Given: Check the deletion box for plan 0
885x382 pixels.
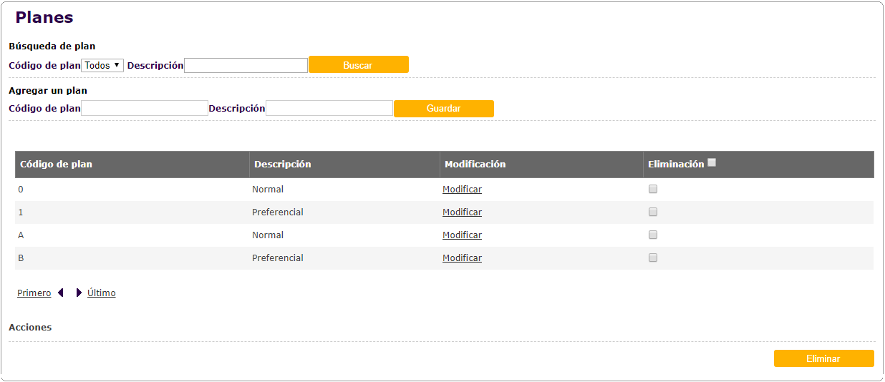Looking at the screenshot, I should 653,190.
